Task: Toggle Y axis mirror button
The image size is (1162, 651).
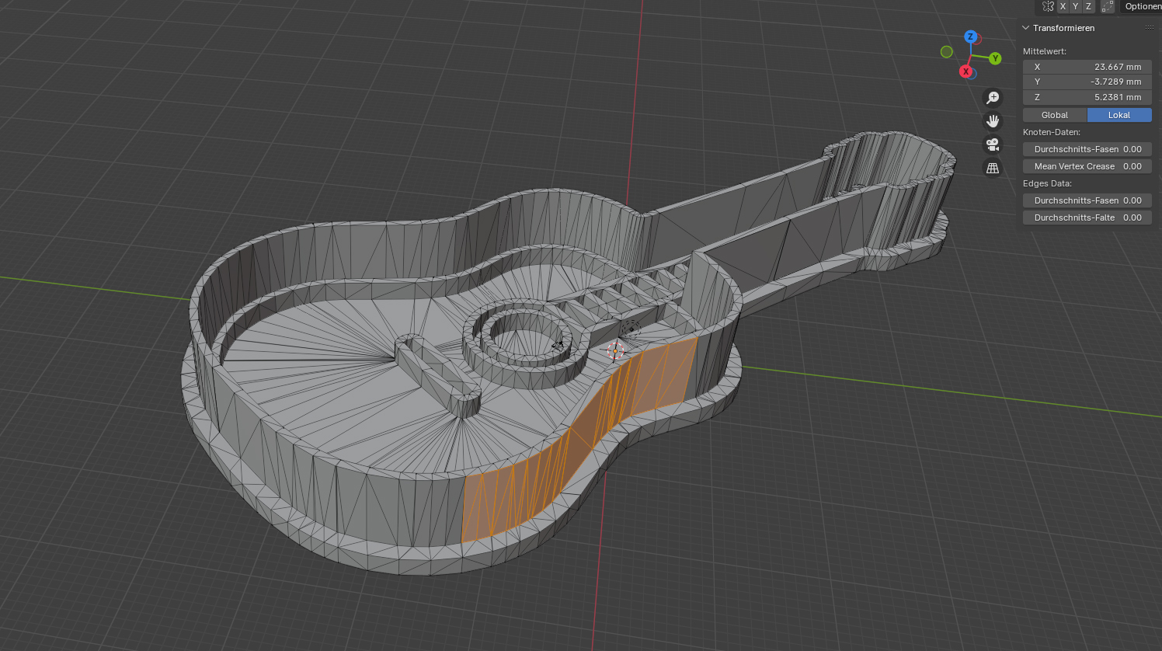Action: pyautogui.click(x=1076, y=6)
